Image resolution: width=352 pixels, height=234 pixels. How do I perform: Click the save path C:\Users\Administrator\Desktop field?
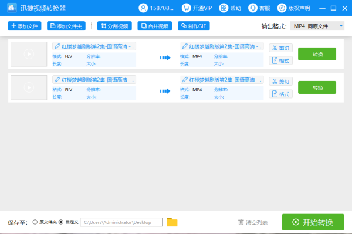pos(121,222)
